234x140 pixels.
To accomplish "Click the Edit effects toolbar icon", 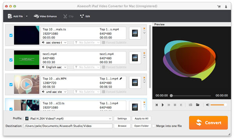I will (x=85, y=16).
